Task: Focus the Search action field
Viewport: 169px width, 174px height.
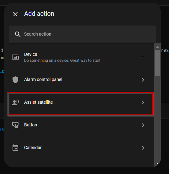Action: coord(82,34)
